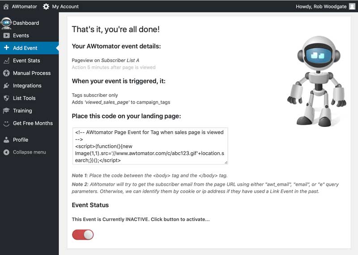
Task: Open Get Free Months in sidebar
Action: [33, 123]
